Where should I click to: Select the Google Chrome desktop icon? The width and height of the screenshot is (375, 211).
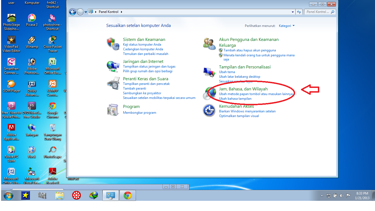pos(53,110)
